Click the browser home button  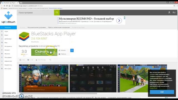point(9,6)
